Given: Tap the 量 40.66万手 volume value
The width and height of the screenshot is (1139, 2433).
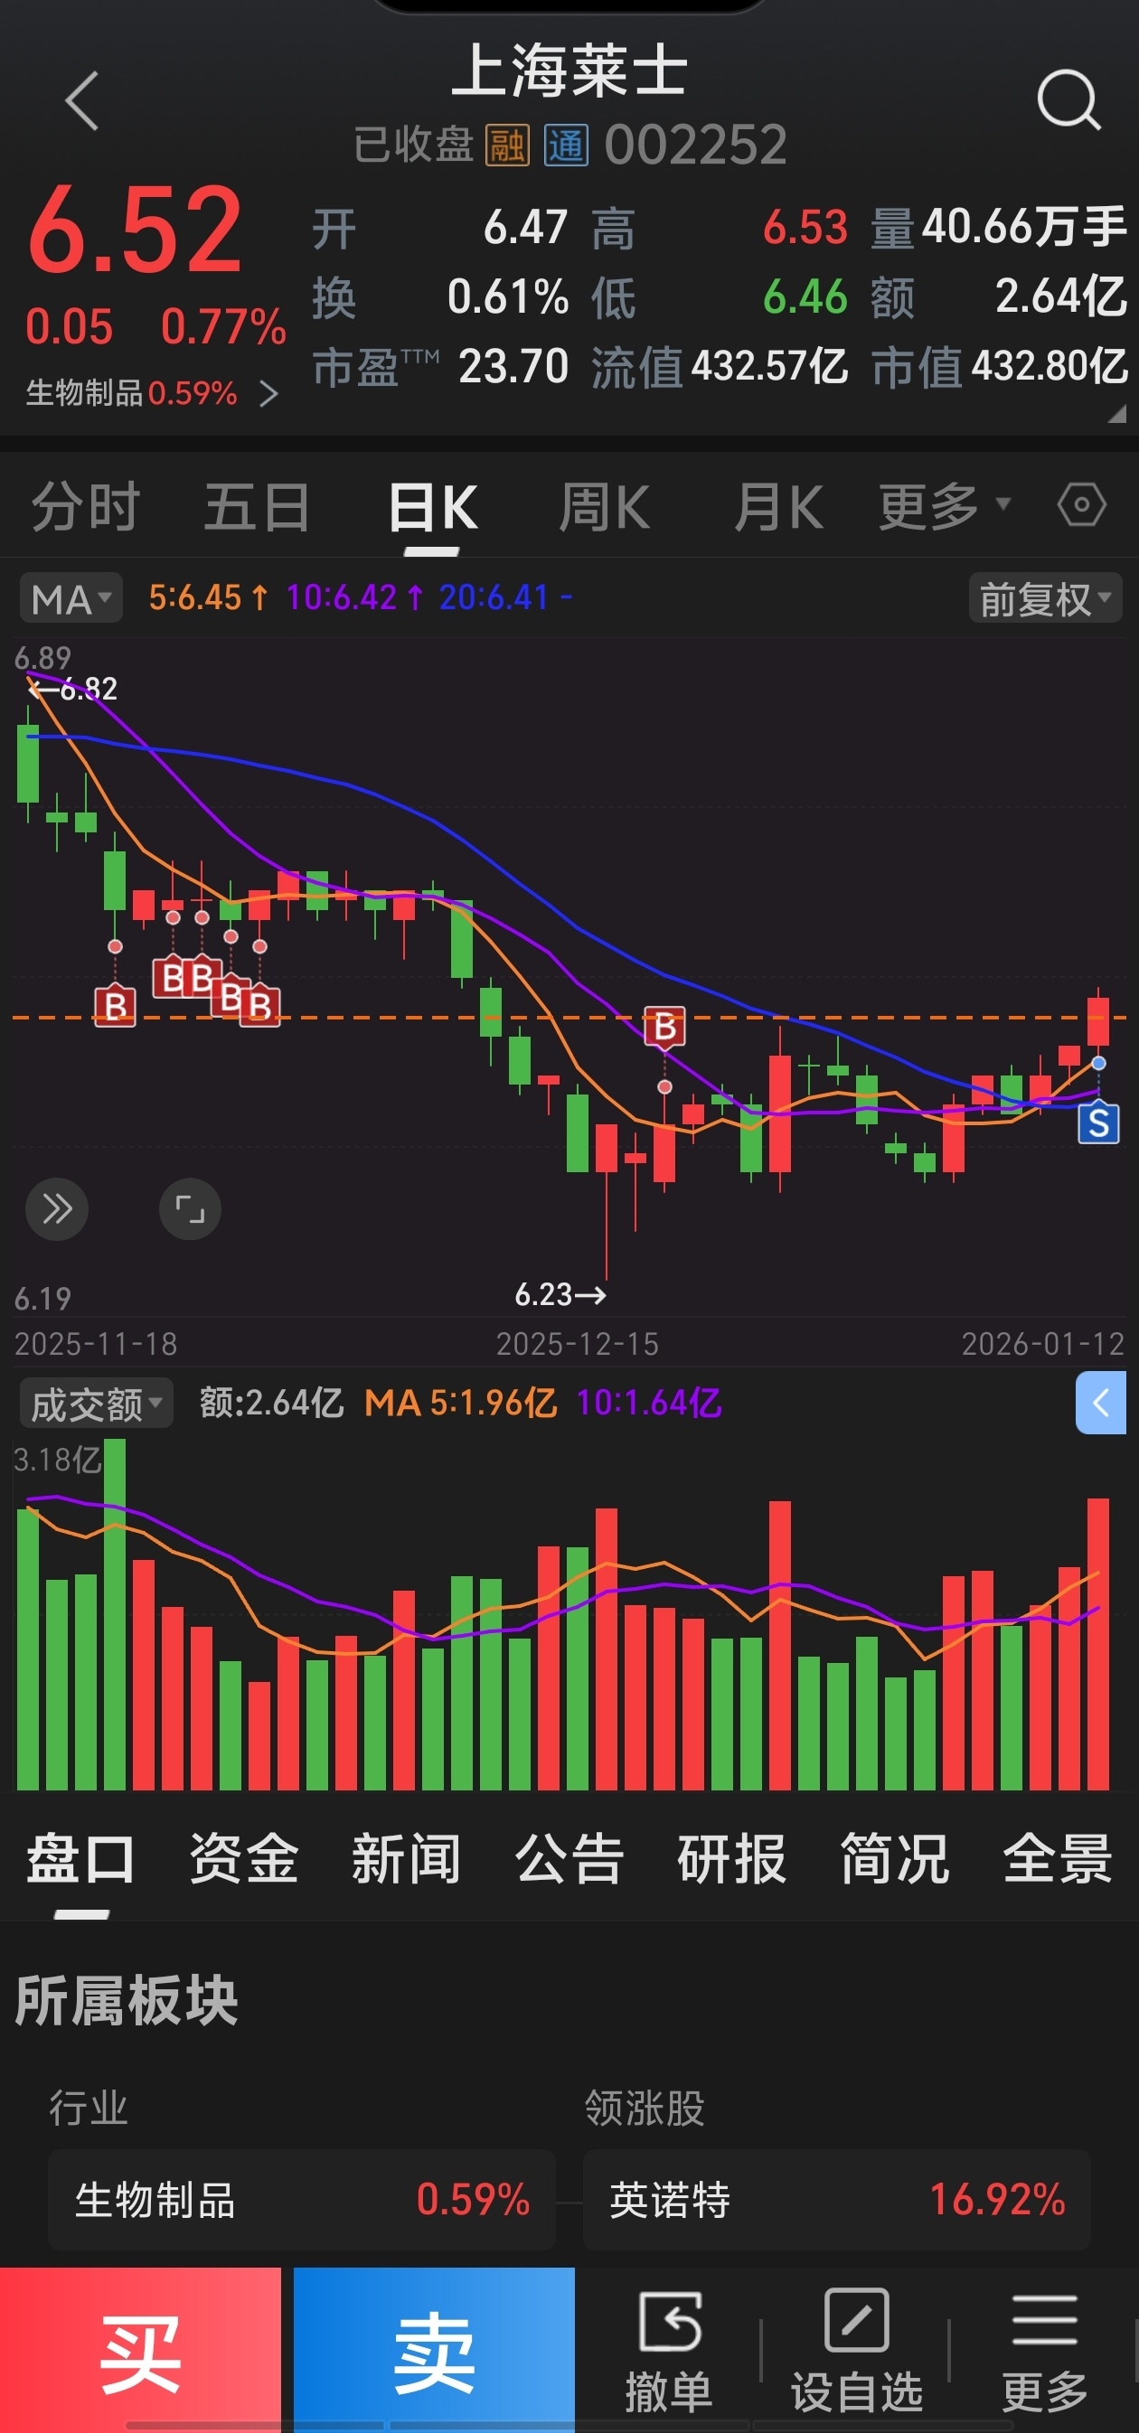Looking at the screenshot, I should (x=1025, y=228).
